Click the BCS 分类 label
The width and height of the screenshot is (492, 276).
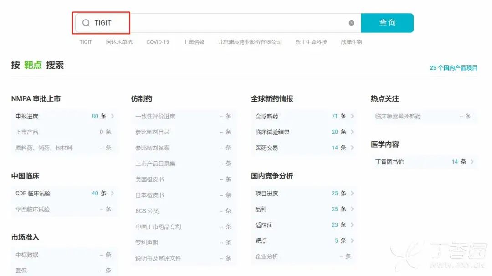[x=147, y=211]
